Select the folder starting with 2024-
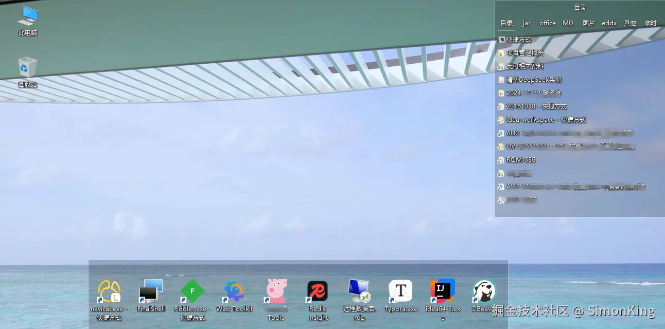 coord(530,93)
